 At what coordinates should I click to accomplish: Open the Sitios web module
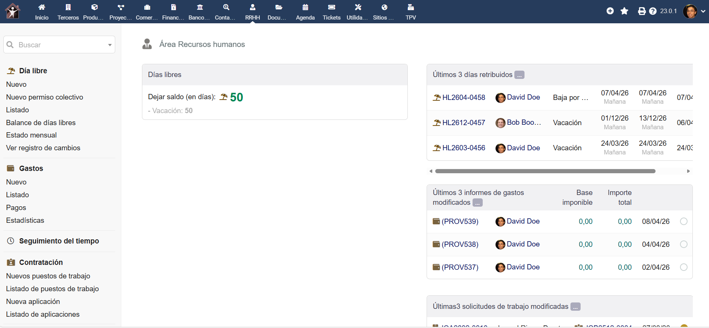pos(384,12)
